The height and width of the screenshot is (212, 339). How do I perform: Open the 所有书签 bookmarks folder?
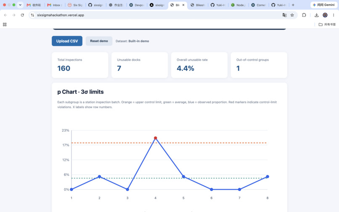click(327, 24)
